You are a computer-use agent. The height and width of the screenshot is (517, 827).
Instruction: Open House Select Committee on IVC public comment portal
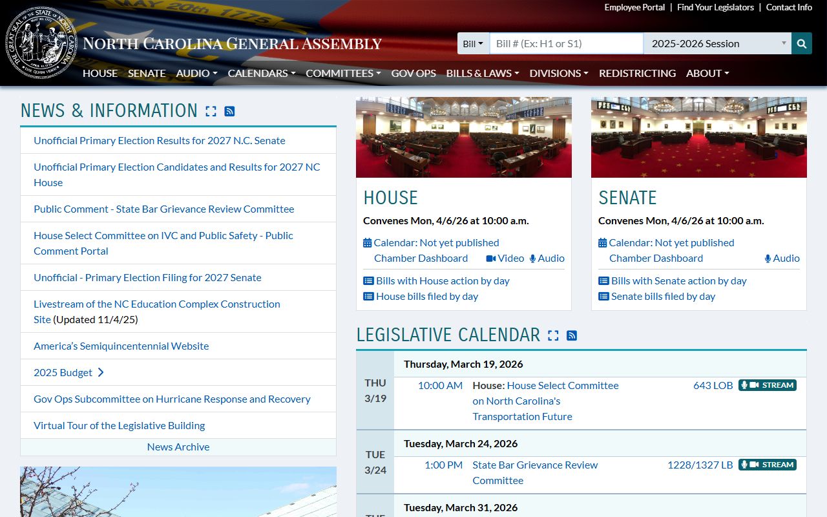click(x=163, y=243)
